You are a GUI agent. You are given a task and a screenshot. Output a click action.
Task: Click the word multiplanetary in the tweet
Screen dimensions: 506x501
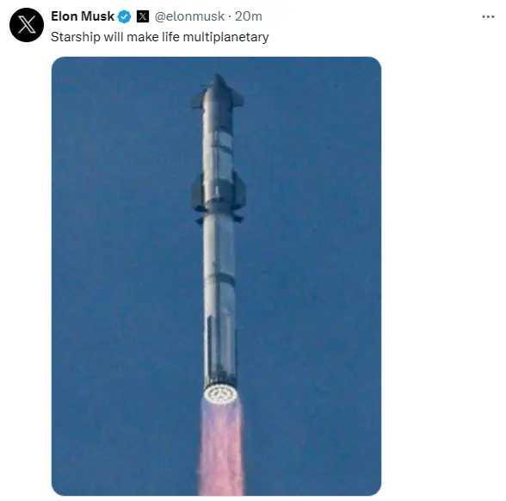tap(225, 37)
